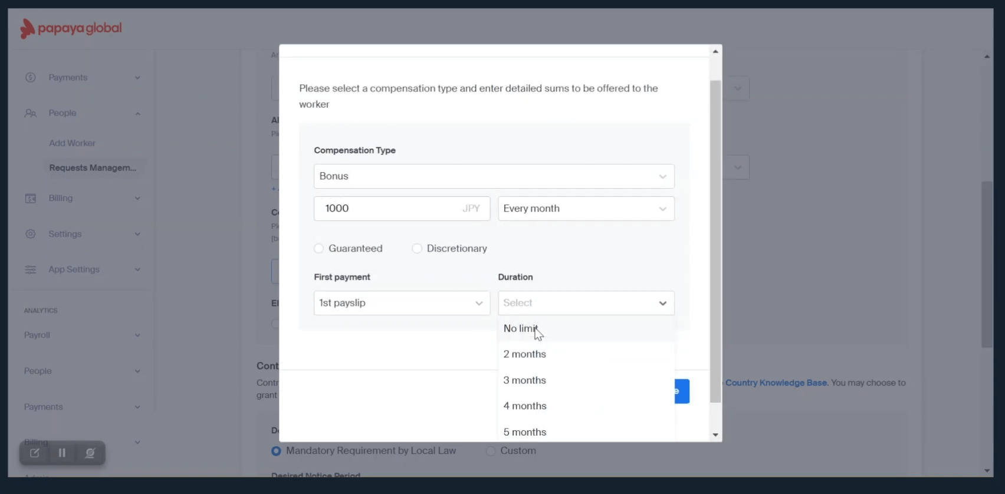Click the App Settings sliders icon
The image size is (1005, 494).
(31, 269)
